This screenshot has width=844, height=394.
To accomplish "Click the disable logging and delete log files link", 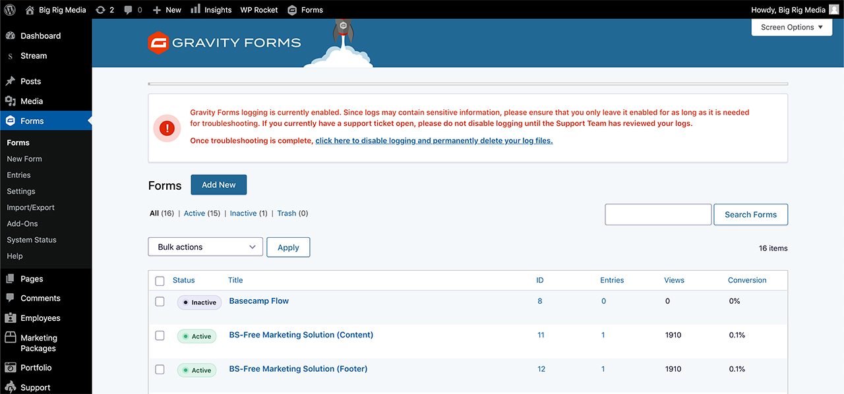I will (x=434, y=141).
